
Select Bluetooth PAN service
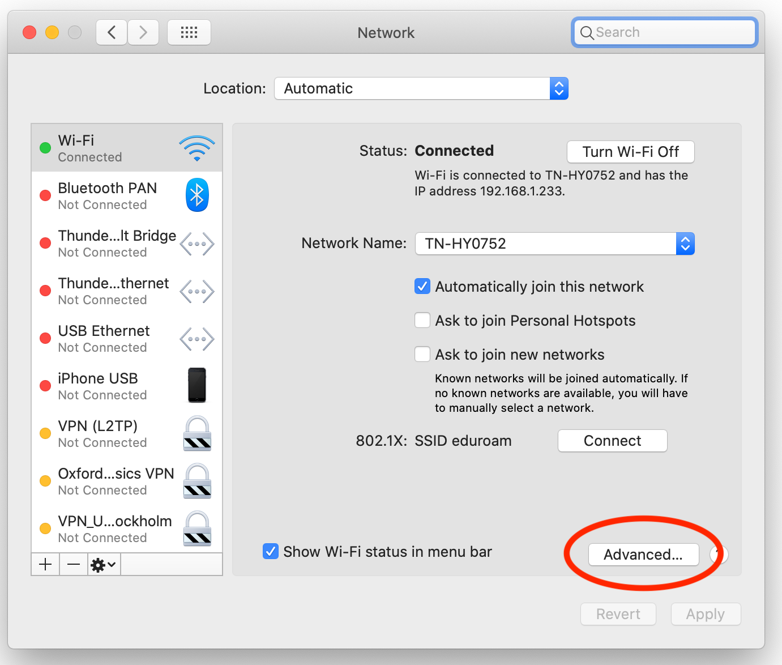point(127,195)
